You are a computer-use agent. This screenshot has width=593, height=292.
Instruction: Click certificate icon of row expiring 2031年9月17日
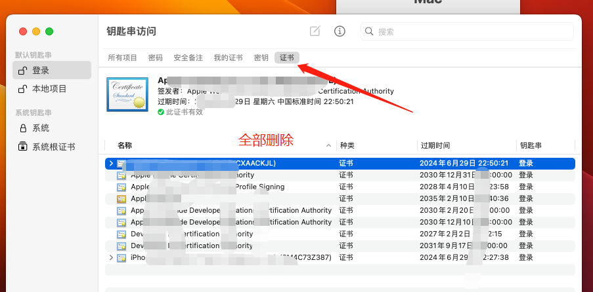coord(121,246)
